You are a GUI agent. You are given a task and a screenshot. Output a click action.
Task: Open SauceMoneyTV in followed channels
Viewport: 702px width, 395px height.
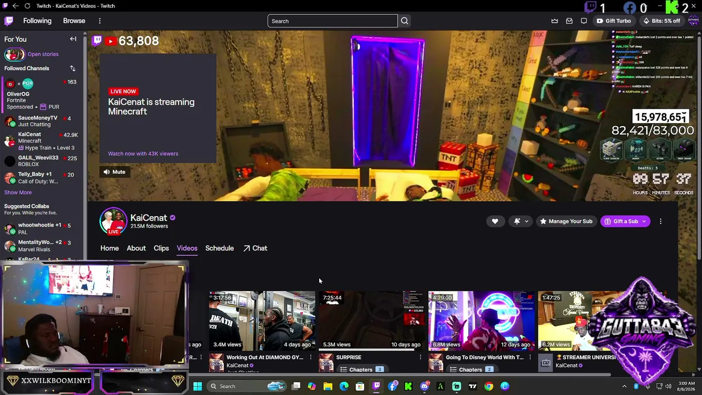click(x=41, y=121)
